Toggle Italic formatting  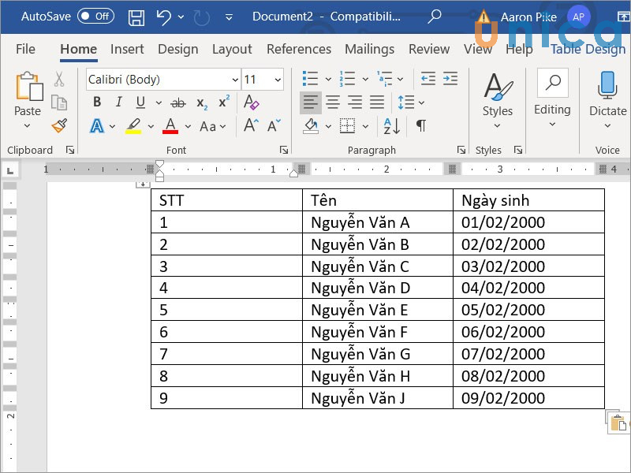tap(119, 102)
